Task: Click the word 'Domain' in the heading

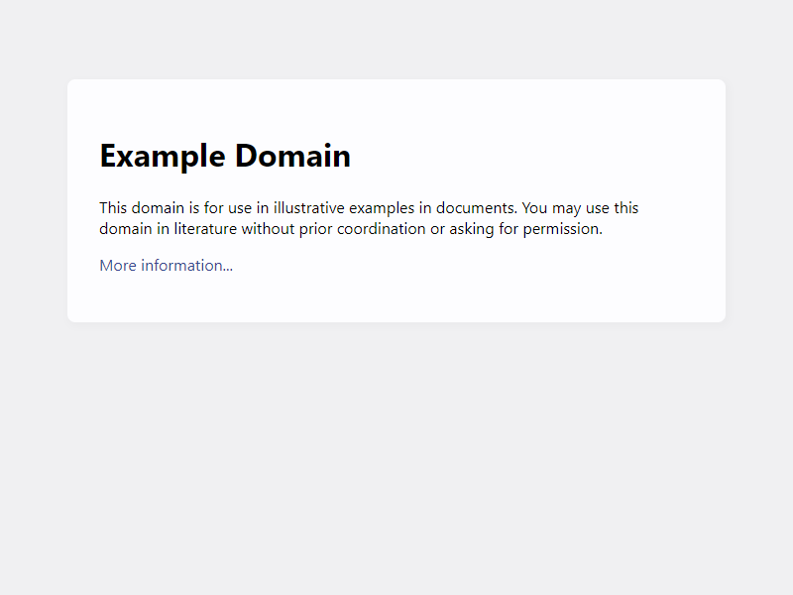Action: 292,157
